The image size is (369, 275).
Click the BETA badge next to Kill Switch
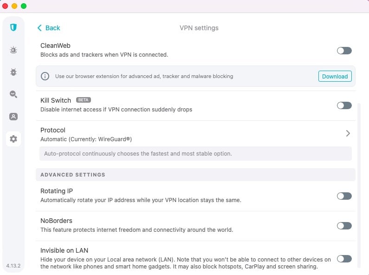[84, 100]
